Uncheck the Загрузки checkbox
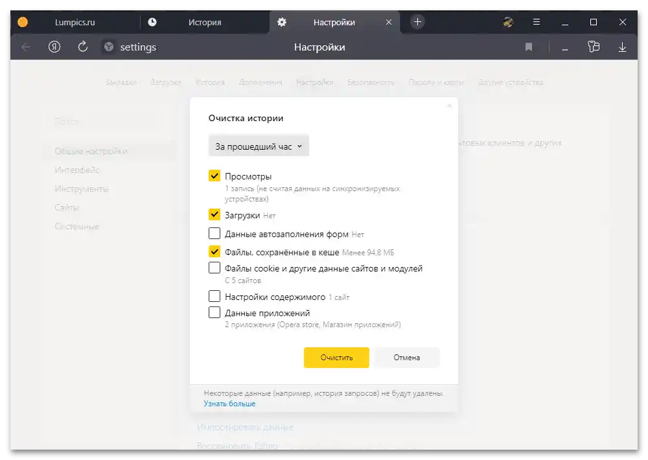 coord(214,214)
